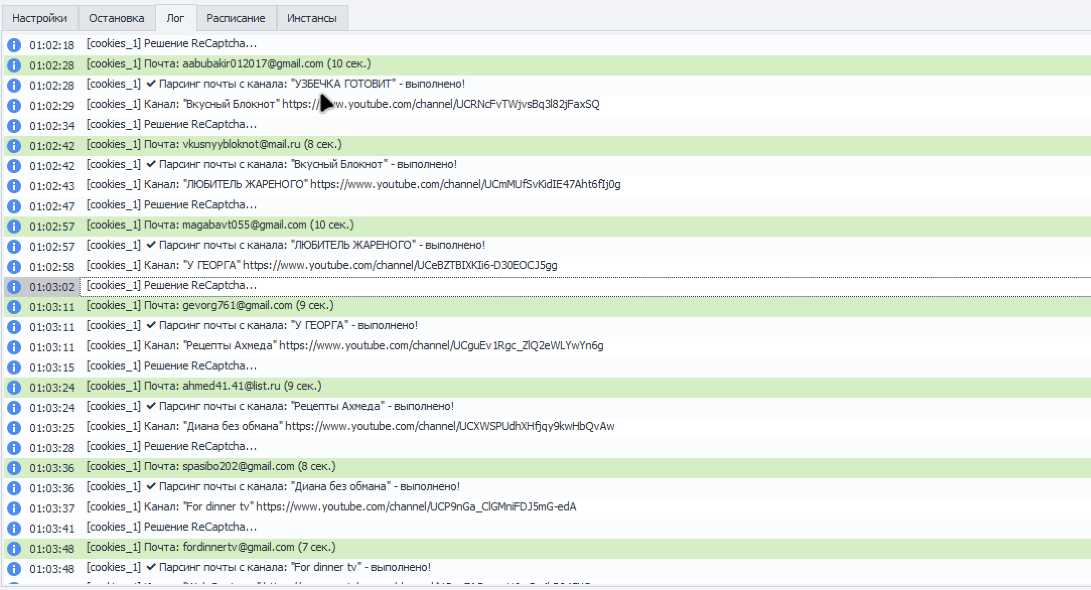
Task: Click info icon at 01:03:02 selected row
Action: pos(14,287)
